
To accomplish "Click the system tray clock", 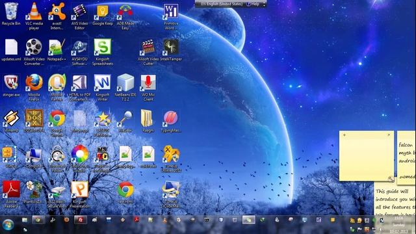I will (398, 225).
